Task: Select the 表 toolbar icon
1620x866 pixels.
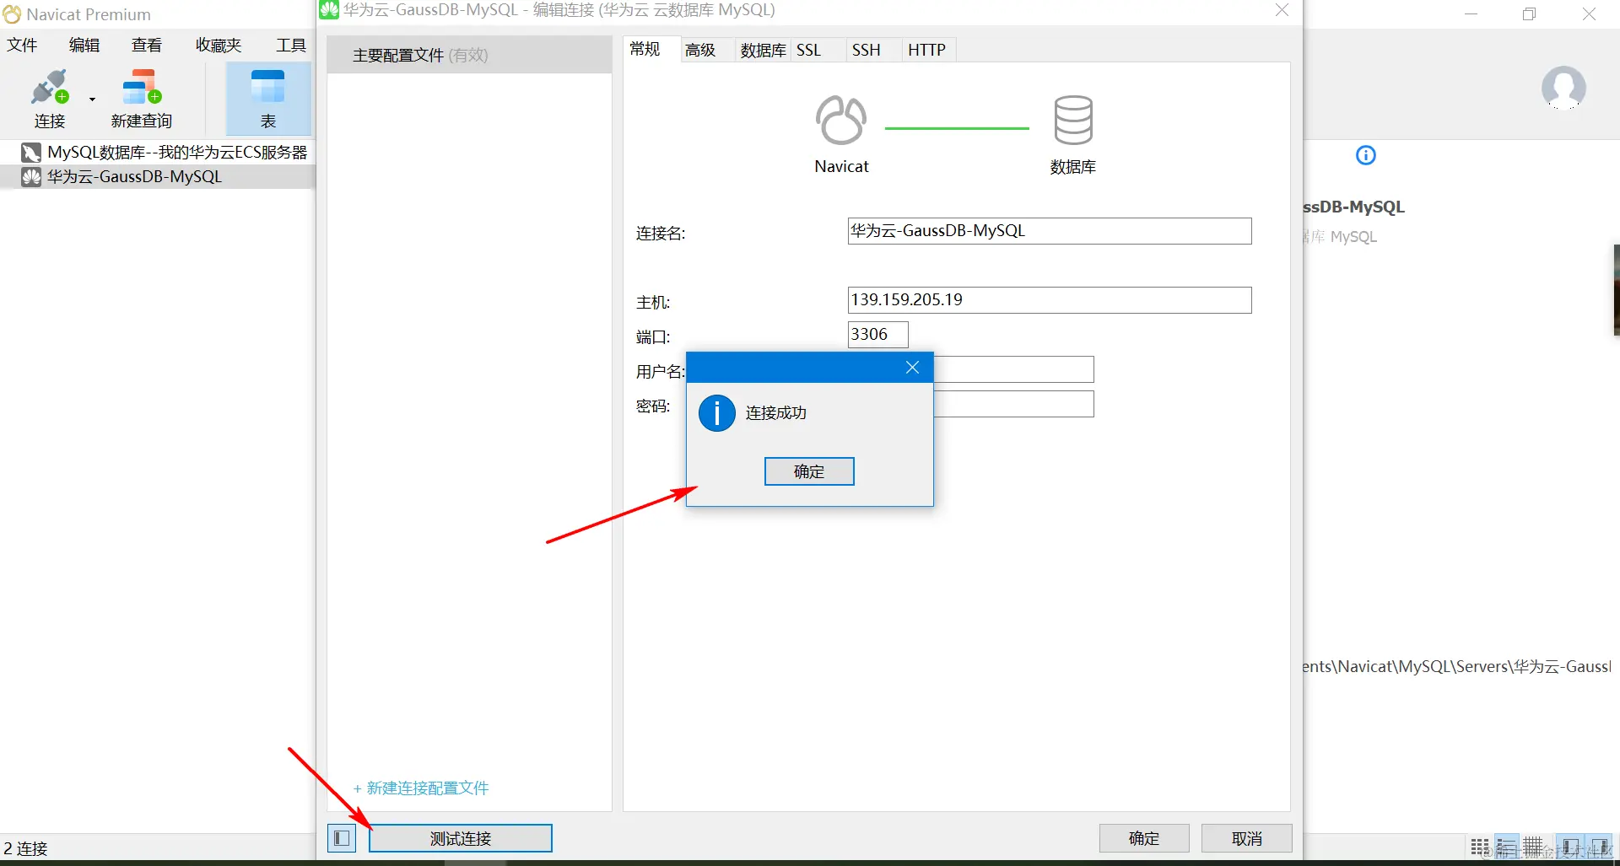Action: (x=268, y=88)
